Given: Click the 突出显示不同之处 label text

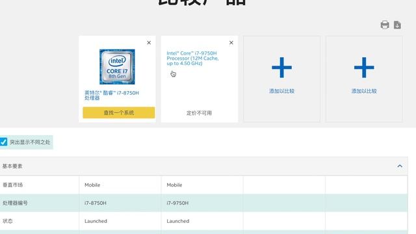Looking at the screenshot, I should [30, 142].
